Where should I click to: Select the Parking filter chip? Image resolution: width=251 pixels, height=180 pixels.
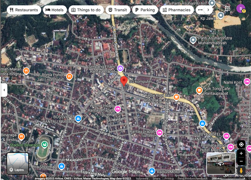coord(145,10)
